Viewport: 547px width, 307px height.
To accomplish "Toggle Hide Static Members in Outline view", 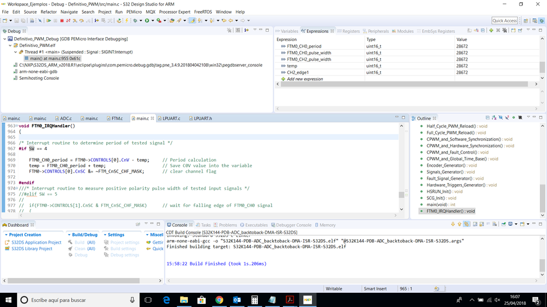I will 507,117.
